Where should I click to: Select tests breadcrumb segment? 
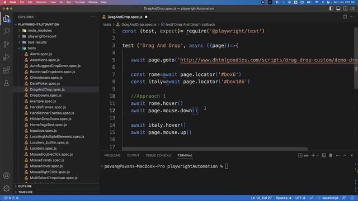pyautogui.click(x=107, y=25)
